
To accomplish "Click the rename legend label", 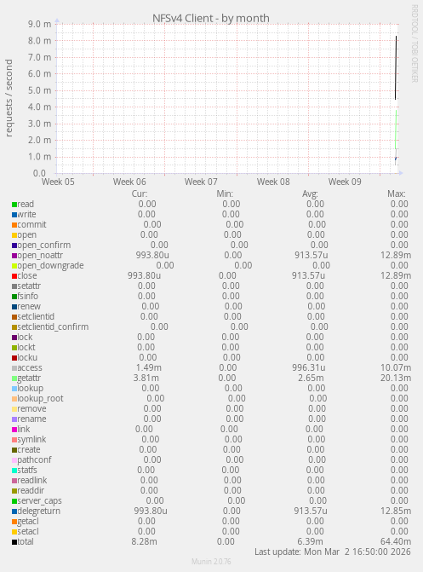I will [31, 419].
